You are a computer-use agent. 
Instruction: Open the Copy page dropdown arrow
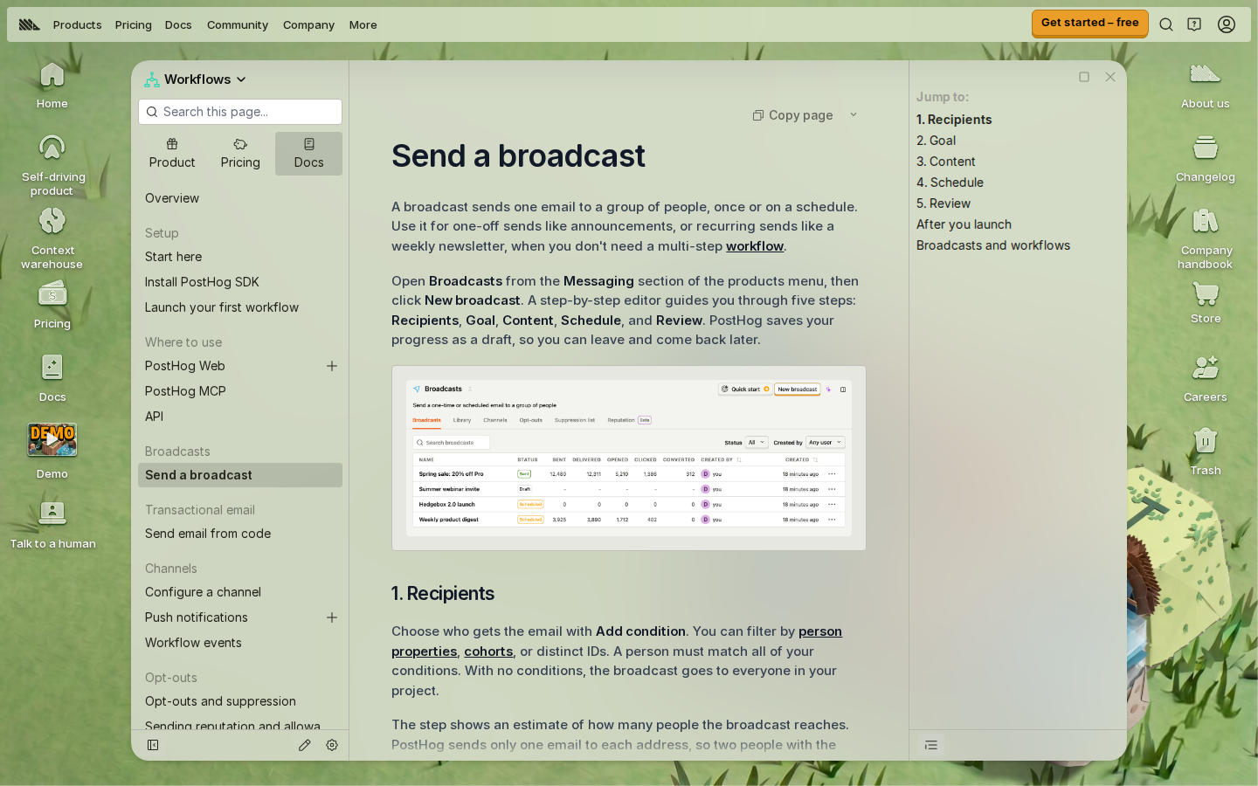click(854, 115)
